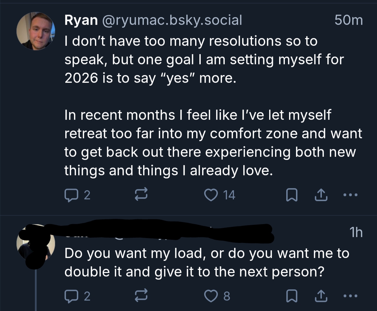Like the post with 8 likes
Viewport: 377px width, 311px height.
(210, 296)
